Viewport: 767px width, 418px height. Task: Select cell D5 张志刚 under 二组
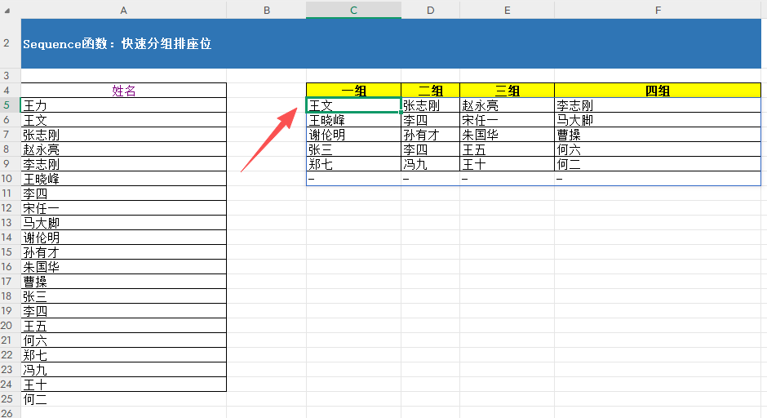pos(431,105)
